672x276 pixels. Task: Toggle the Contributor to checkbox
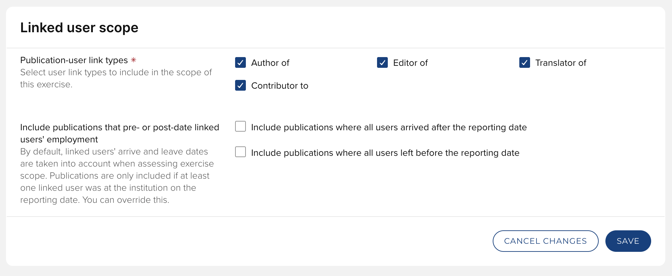240,86
